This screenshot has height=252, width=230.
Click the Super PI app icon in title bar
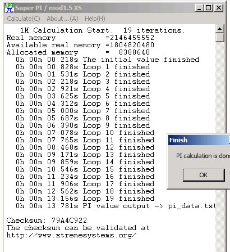9,8
